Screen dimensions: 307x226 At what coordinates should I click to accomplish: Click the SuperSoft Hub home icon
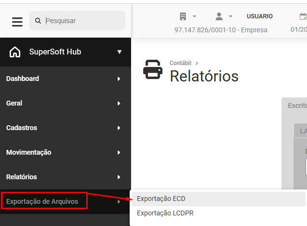pyautogui.click(x=15, y=52)
